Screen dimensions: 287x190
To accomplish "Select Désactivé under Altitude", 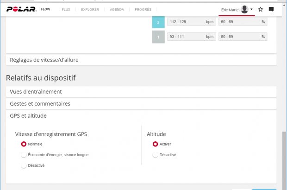I will pos(155,155).
